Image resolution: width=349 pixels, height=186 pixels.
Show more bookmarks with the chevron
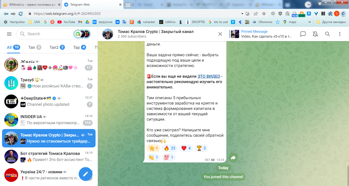(310, 22)
